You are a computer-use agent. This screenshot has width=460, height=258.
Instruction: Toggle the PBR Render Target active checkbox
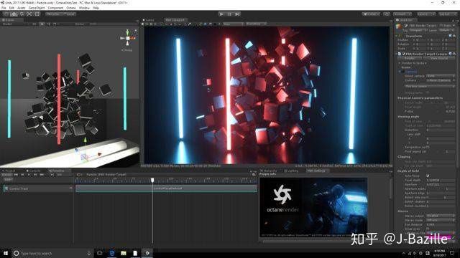click(405, 26)
